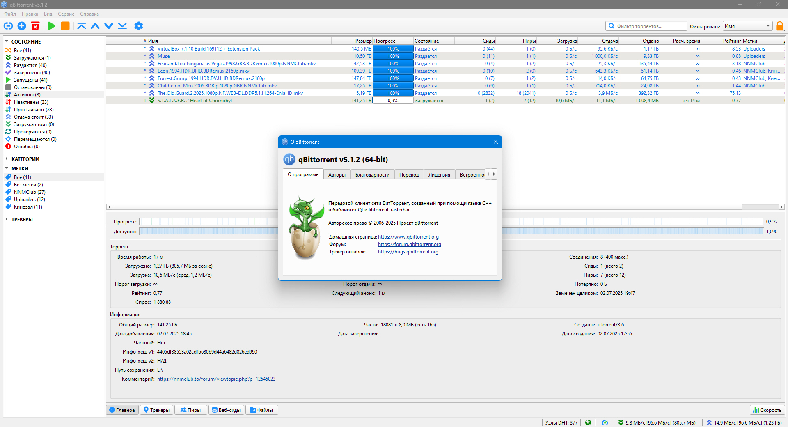Open the bugs.qbittorrent.org link
Viewport: 788px width, 427px height.
click(408, 252)
